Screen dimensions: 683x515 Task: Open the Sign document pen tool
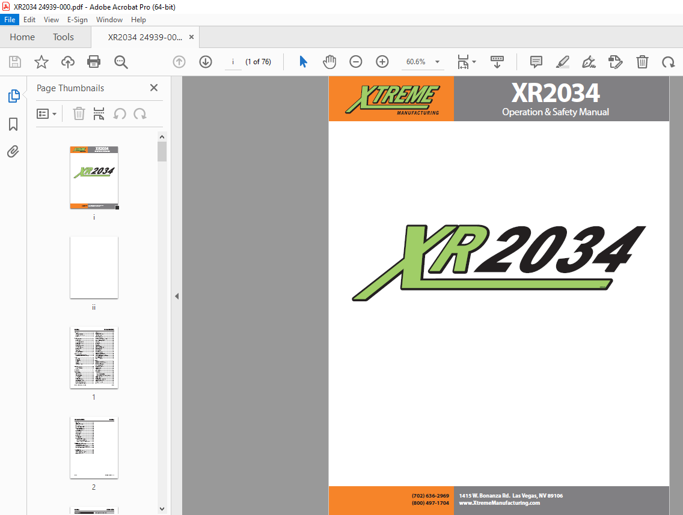[589, 62]
